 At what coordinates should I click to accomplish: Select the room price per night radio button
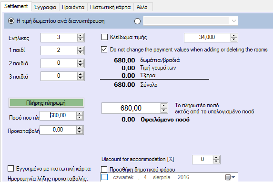pyautogui.click(x=11, y=21)
